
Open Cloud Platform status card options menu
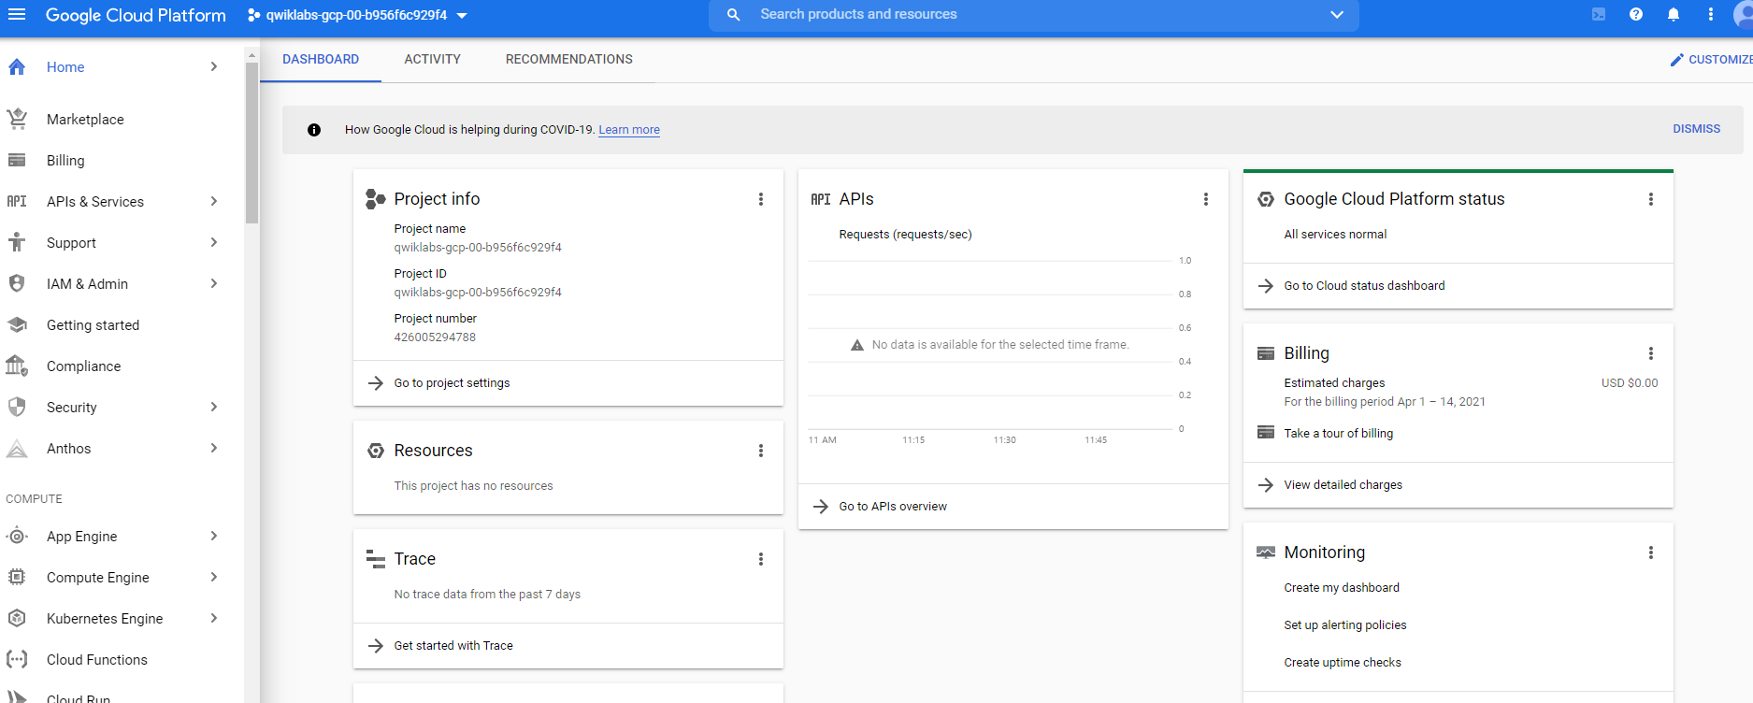pyautogui.click(x=1651, y=199)
